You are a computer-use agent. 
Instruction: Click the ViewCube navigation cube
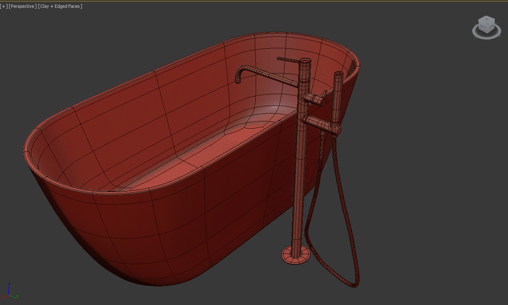(x=486, y=24)
